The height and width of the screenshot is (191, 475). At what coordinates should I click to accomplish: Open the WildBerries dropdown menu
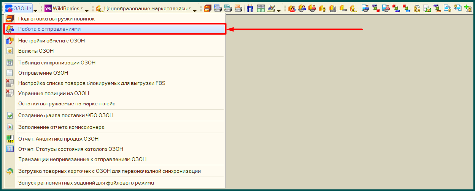coord(64,8)
